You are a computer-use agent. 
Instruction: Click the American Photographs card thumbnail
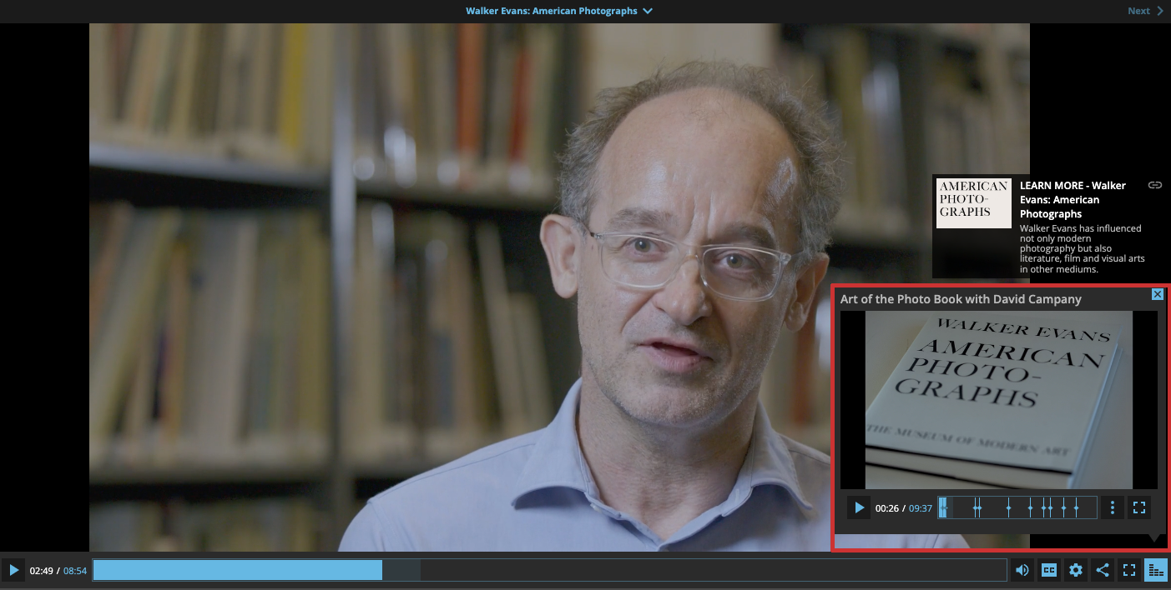pyautogui.click(x=973, y=203)
